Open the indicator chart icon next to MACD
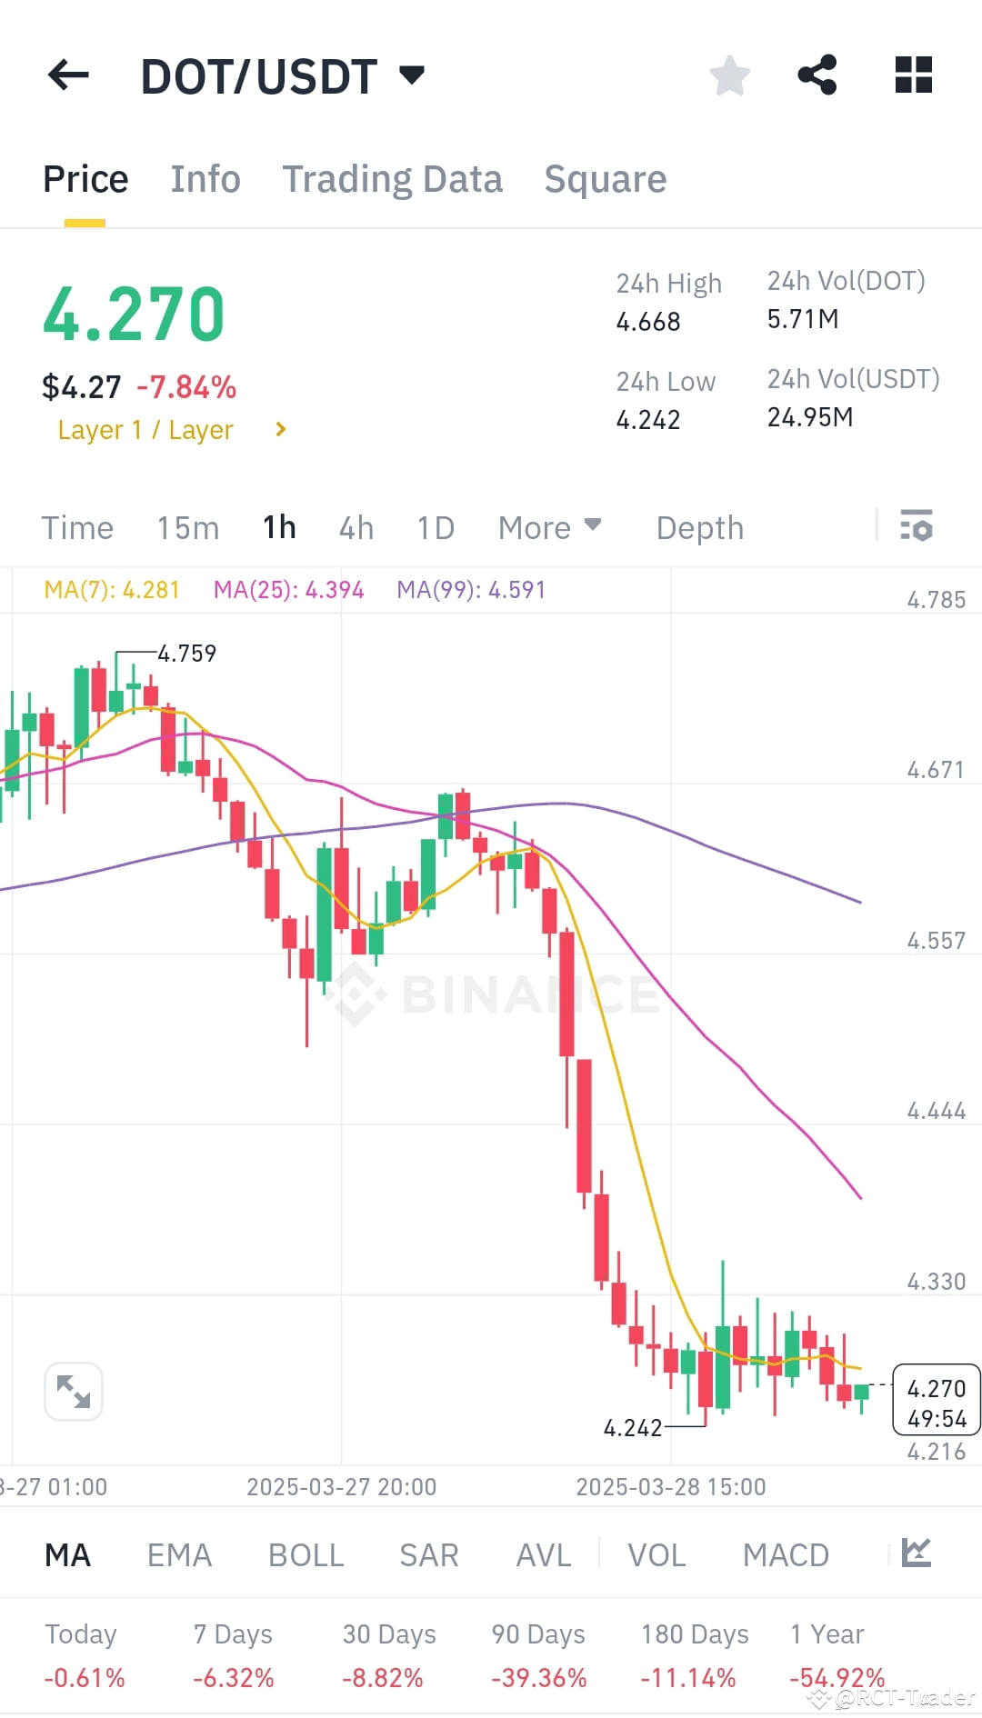The image size is (982, 1718). coord(918,1554)
